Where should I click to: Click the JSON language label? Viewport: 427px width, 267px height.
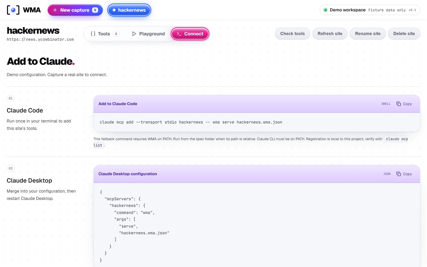click(387, 174)
